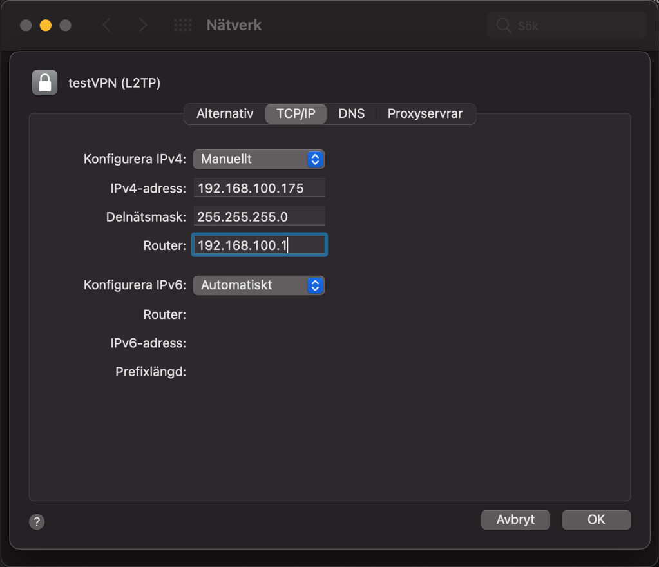This screenshot has width=659, height=567.
Task: Switch to the Alternativ tab
Action: [x=224, y=113]
